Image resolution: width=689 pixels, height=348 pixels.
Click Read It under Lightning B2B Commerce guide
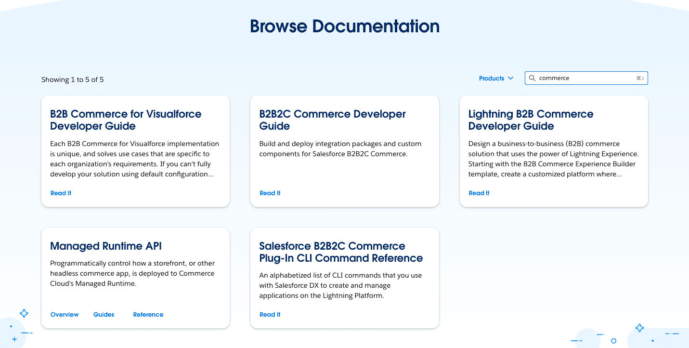pos(479,193)
